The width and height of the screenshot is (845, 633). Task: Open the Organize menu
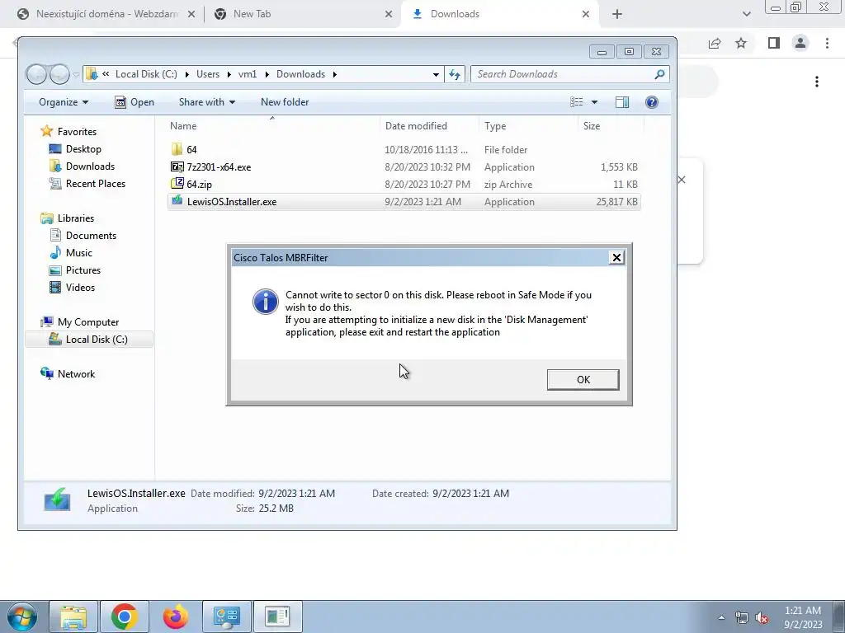[x=63, y=102]
